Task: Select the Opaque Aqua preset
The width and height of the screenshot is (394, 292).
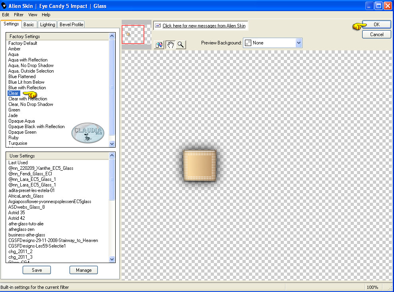Action: click(21, 121)
